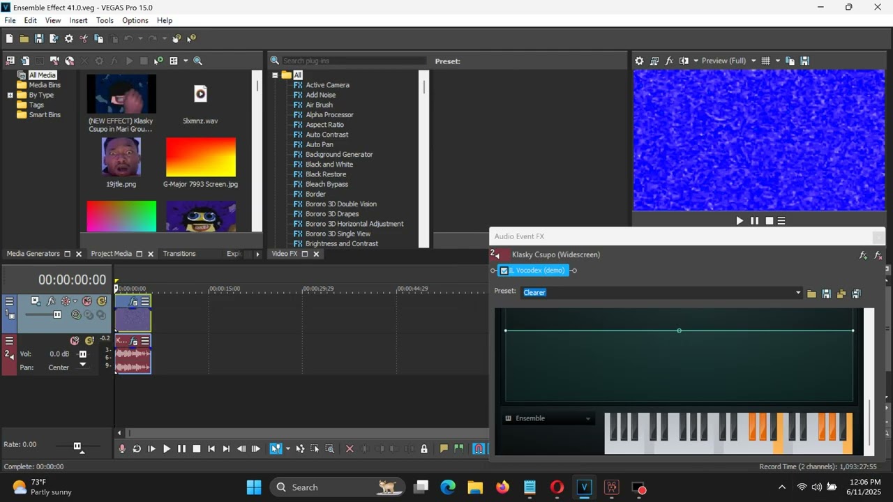Click the Record microphone button
Image resolution: width=893 pixels, height=502 pixels.
pos(122,449)
